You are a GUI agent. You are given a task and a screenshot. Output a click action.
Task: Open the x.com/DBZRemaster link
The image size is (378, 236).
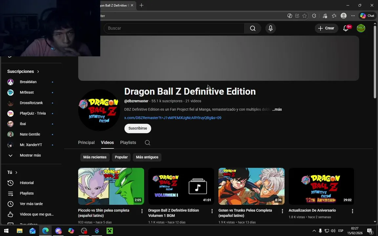click(173, 118)
